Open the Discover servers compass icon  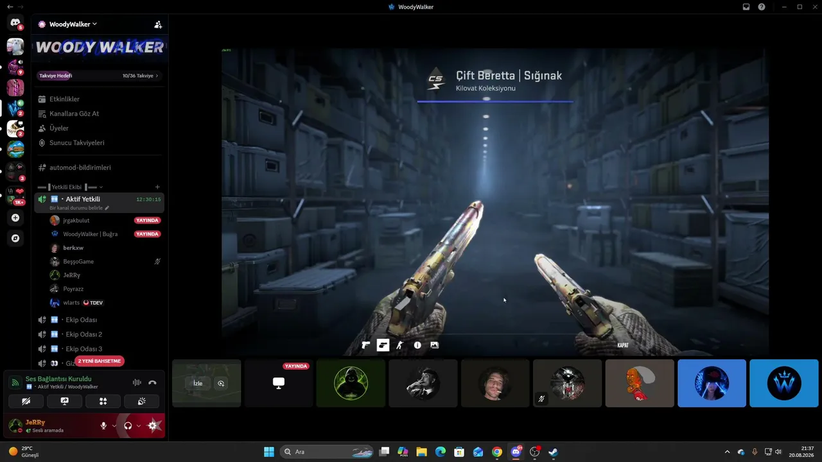click(15, 238)
